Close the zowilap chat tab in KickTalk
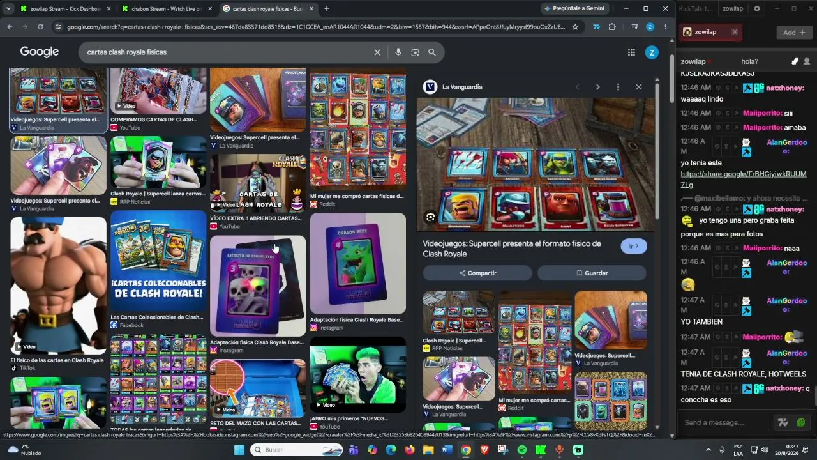Viewport: 817px width, 460px height. click(735, 32)
